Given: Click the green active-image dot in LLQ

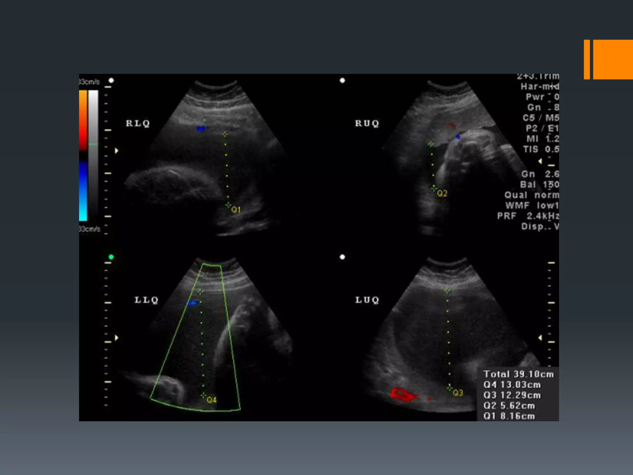Looking at the screenshot, I should pos(111,257).
